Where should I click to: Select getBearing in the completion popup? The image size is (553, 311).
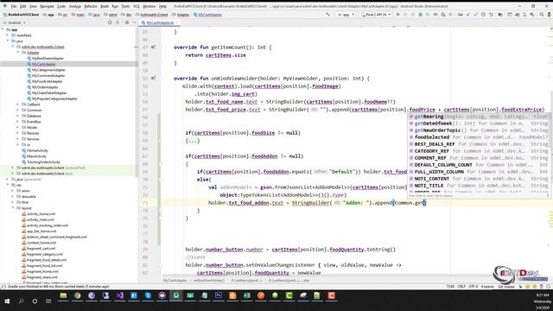pos(479,117)
